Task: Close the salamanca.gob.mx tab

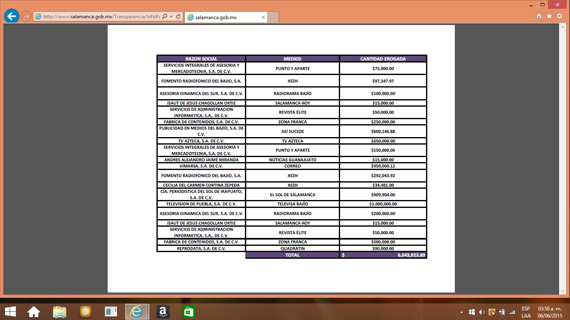Action: tap(263, 17)
